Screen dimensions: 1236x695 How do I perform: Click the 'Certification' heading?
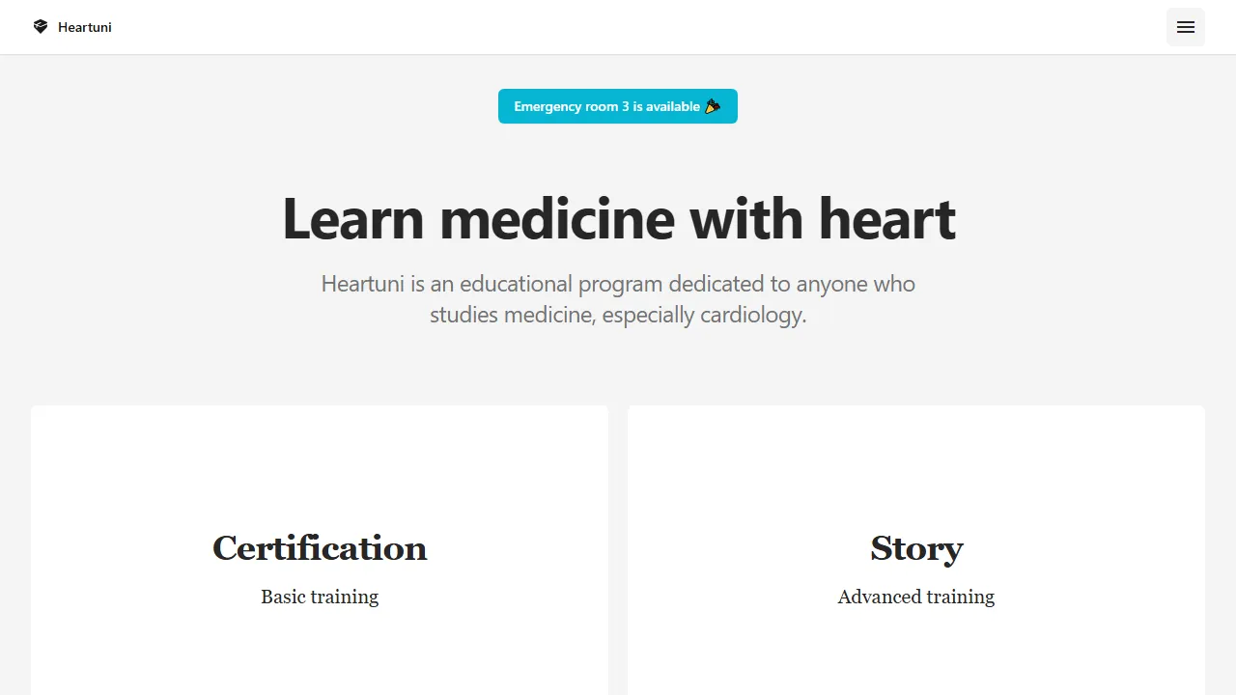pos(320,548)
